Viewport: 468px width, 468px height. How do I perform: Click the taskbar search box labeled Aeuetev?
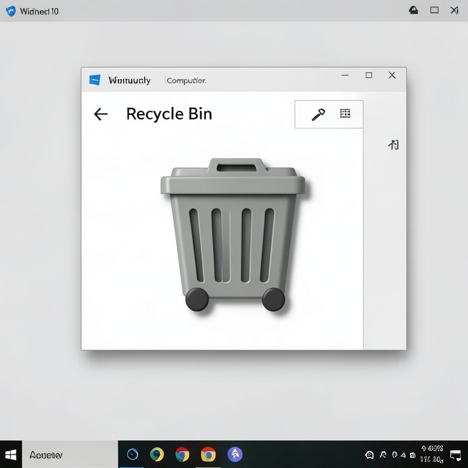(70, 455)
